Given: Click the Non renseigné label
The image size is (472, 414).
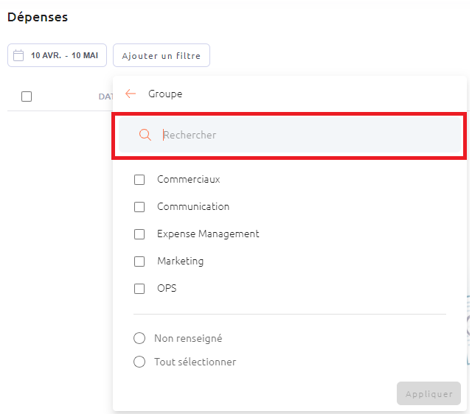Looking at the screenshot, I should point(189,339).
